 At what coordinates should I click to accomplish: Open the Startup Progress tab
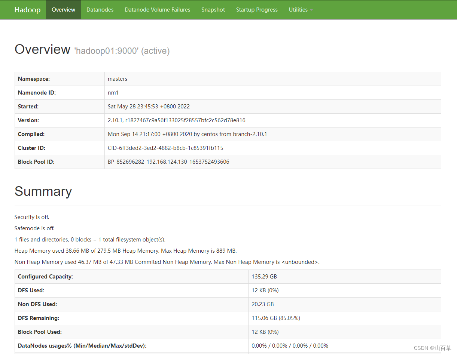point(257,10)
